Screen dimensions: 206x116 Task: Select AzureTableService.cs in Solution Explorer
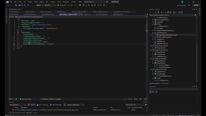click(x=165, y=76)
